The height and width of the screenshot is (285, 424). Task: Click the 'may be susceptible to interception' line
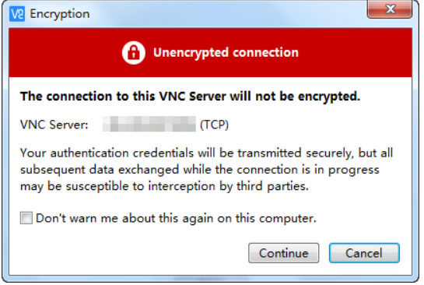pos(164,187)
